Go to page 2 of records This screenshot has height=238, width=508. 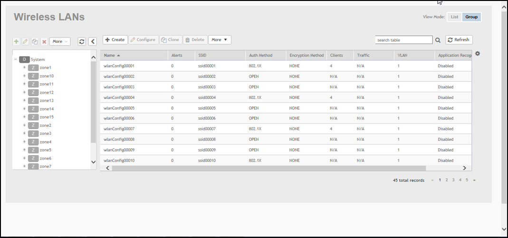[446, 180]
